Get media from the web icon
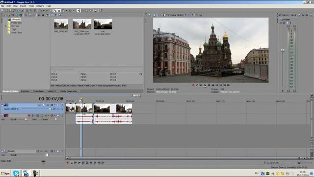The width and height of the screenshot is (314, 177). point(21,15)
